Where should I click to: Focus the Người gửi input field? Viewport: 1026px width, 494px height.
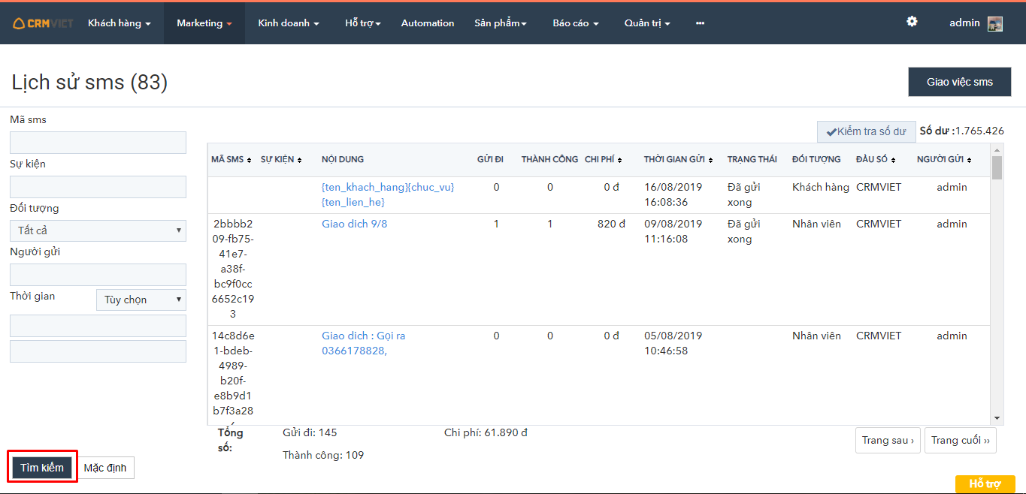point(98,275)
